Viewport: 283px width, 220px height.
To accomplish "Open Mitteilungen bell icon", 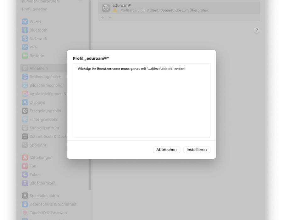I will click(25, 157).
